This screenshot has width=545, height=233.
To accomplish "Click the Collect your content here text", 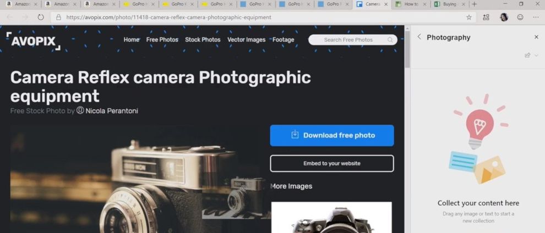I will (478, 203).
